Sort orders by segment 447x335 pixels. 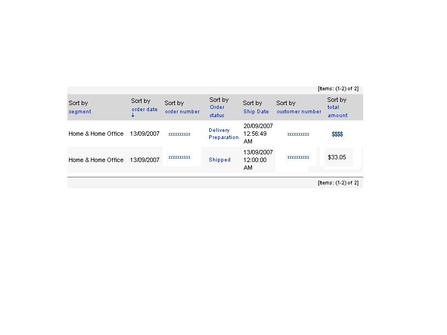(80, 112)
